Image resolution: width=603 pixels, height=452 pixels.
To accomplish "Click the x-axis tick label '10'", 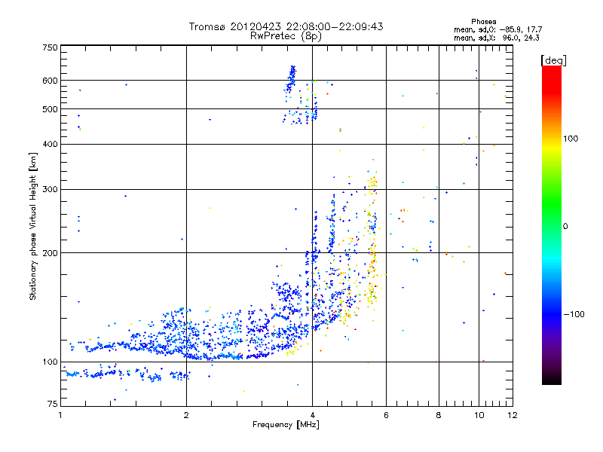I will (479, 415).
